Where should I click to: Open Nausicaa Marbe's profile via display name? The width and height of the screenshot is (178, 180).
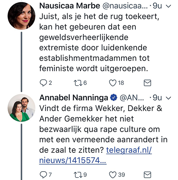click(70, 6)
